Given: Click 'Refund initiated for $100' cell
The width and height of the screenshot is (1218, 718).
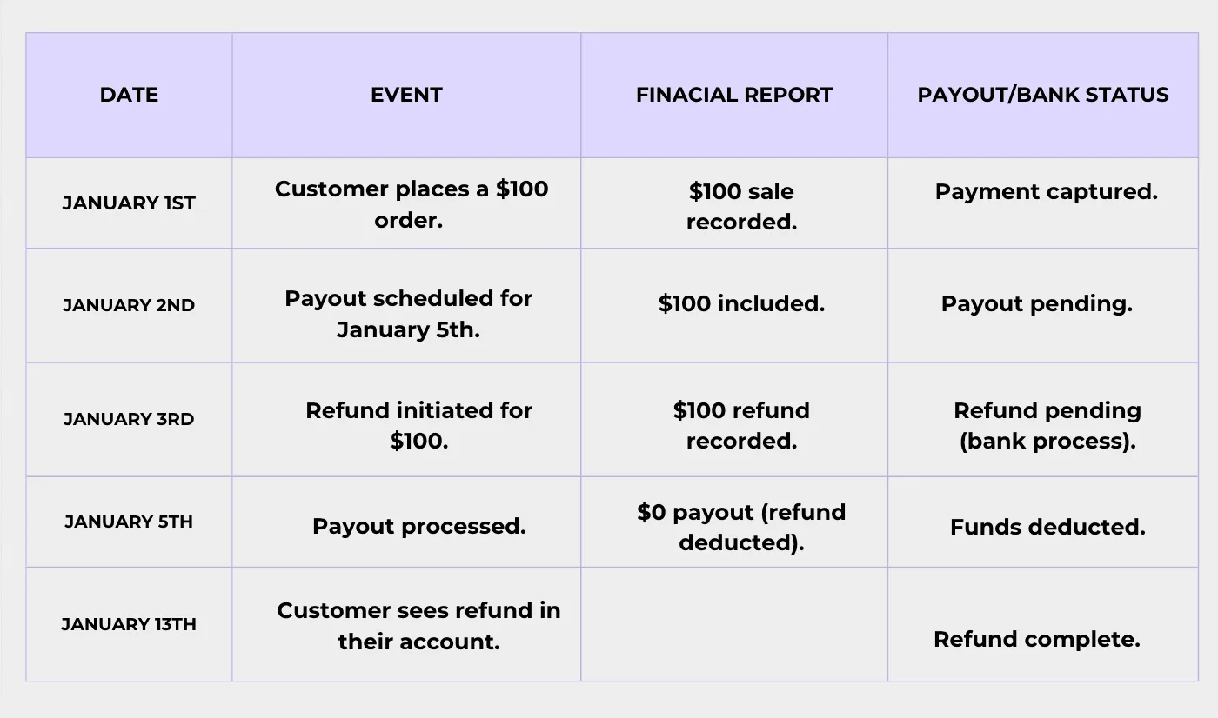Looking at the screenshot, I should click(x=406, y=419).
